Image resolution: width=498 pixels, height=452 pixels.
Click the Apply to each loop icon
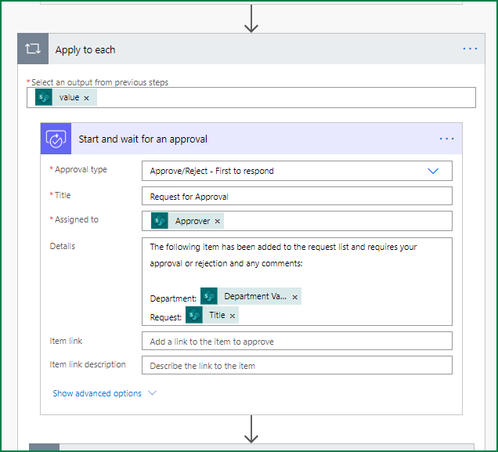33,49
